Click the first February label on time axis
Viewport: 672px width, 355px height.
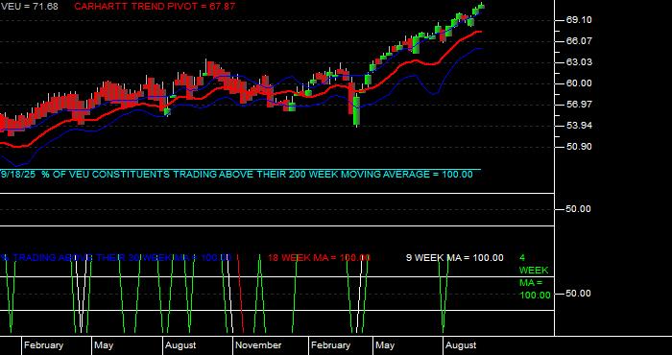click(x=43, y=345)
